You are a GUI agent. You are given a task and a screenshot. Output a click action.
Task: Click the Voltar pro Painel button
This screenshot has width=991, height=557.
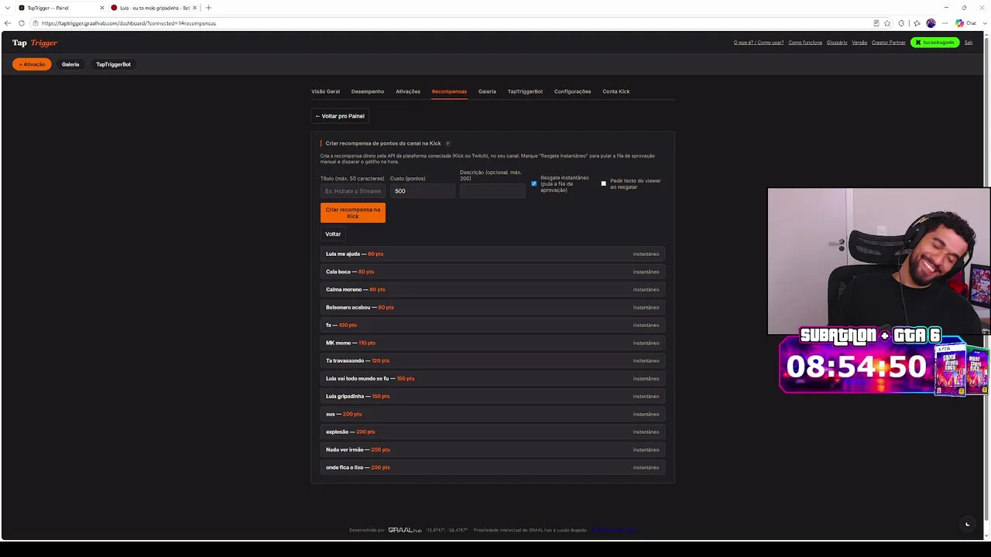click(340, 116)
